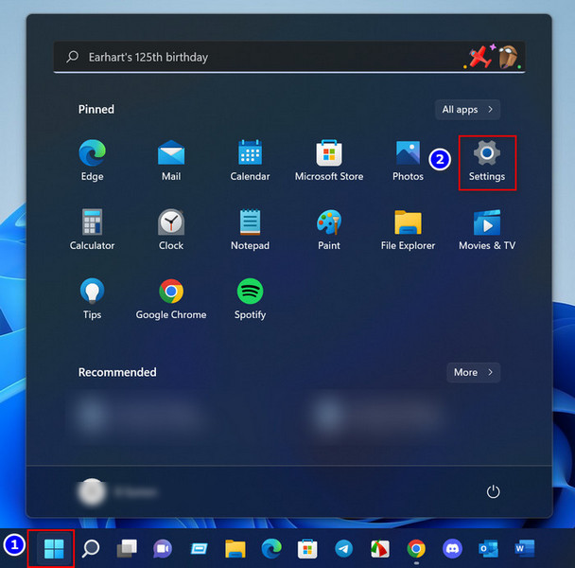Click the power button icon
The height and width of the screenshot is (568, 575).
[x=493, y=491]
